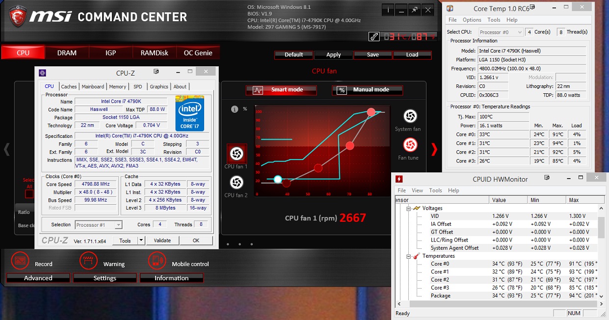This screenshot has width=609, height=320.
Task: Click the white fan curve control point
Action: tap(278, 179)
